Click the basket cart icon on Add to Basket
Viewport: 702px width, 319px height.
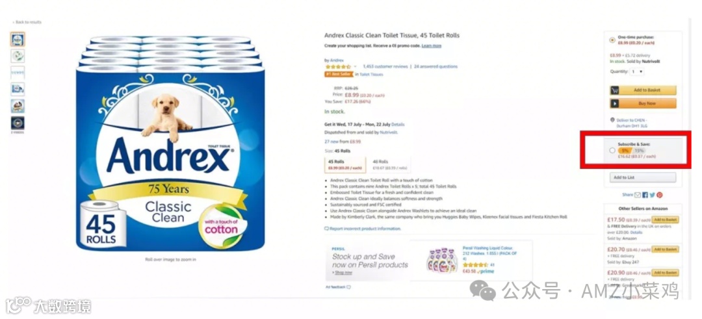(x=615, y=90)
